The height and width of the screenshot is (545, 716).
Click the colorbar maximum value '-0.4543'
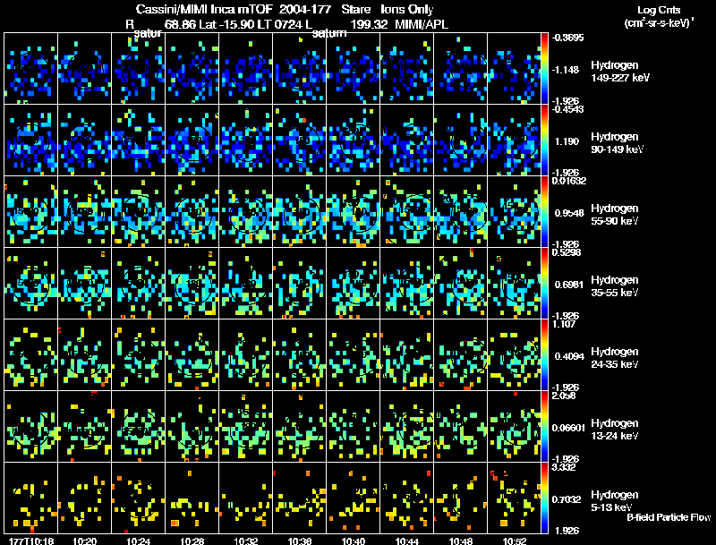click(x=567, y=109)
